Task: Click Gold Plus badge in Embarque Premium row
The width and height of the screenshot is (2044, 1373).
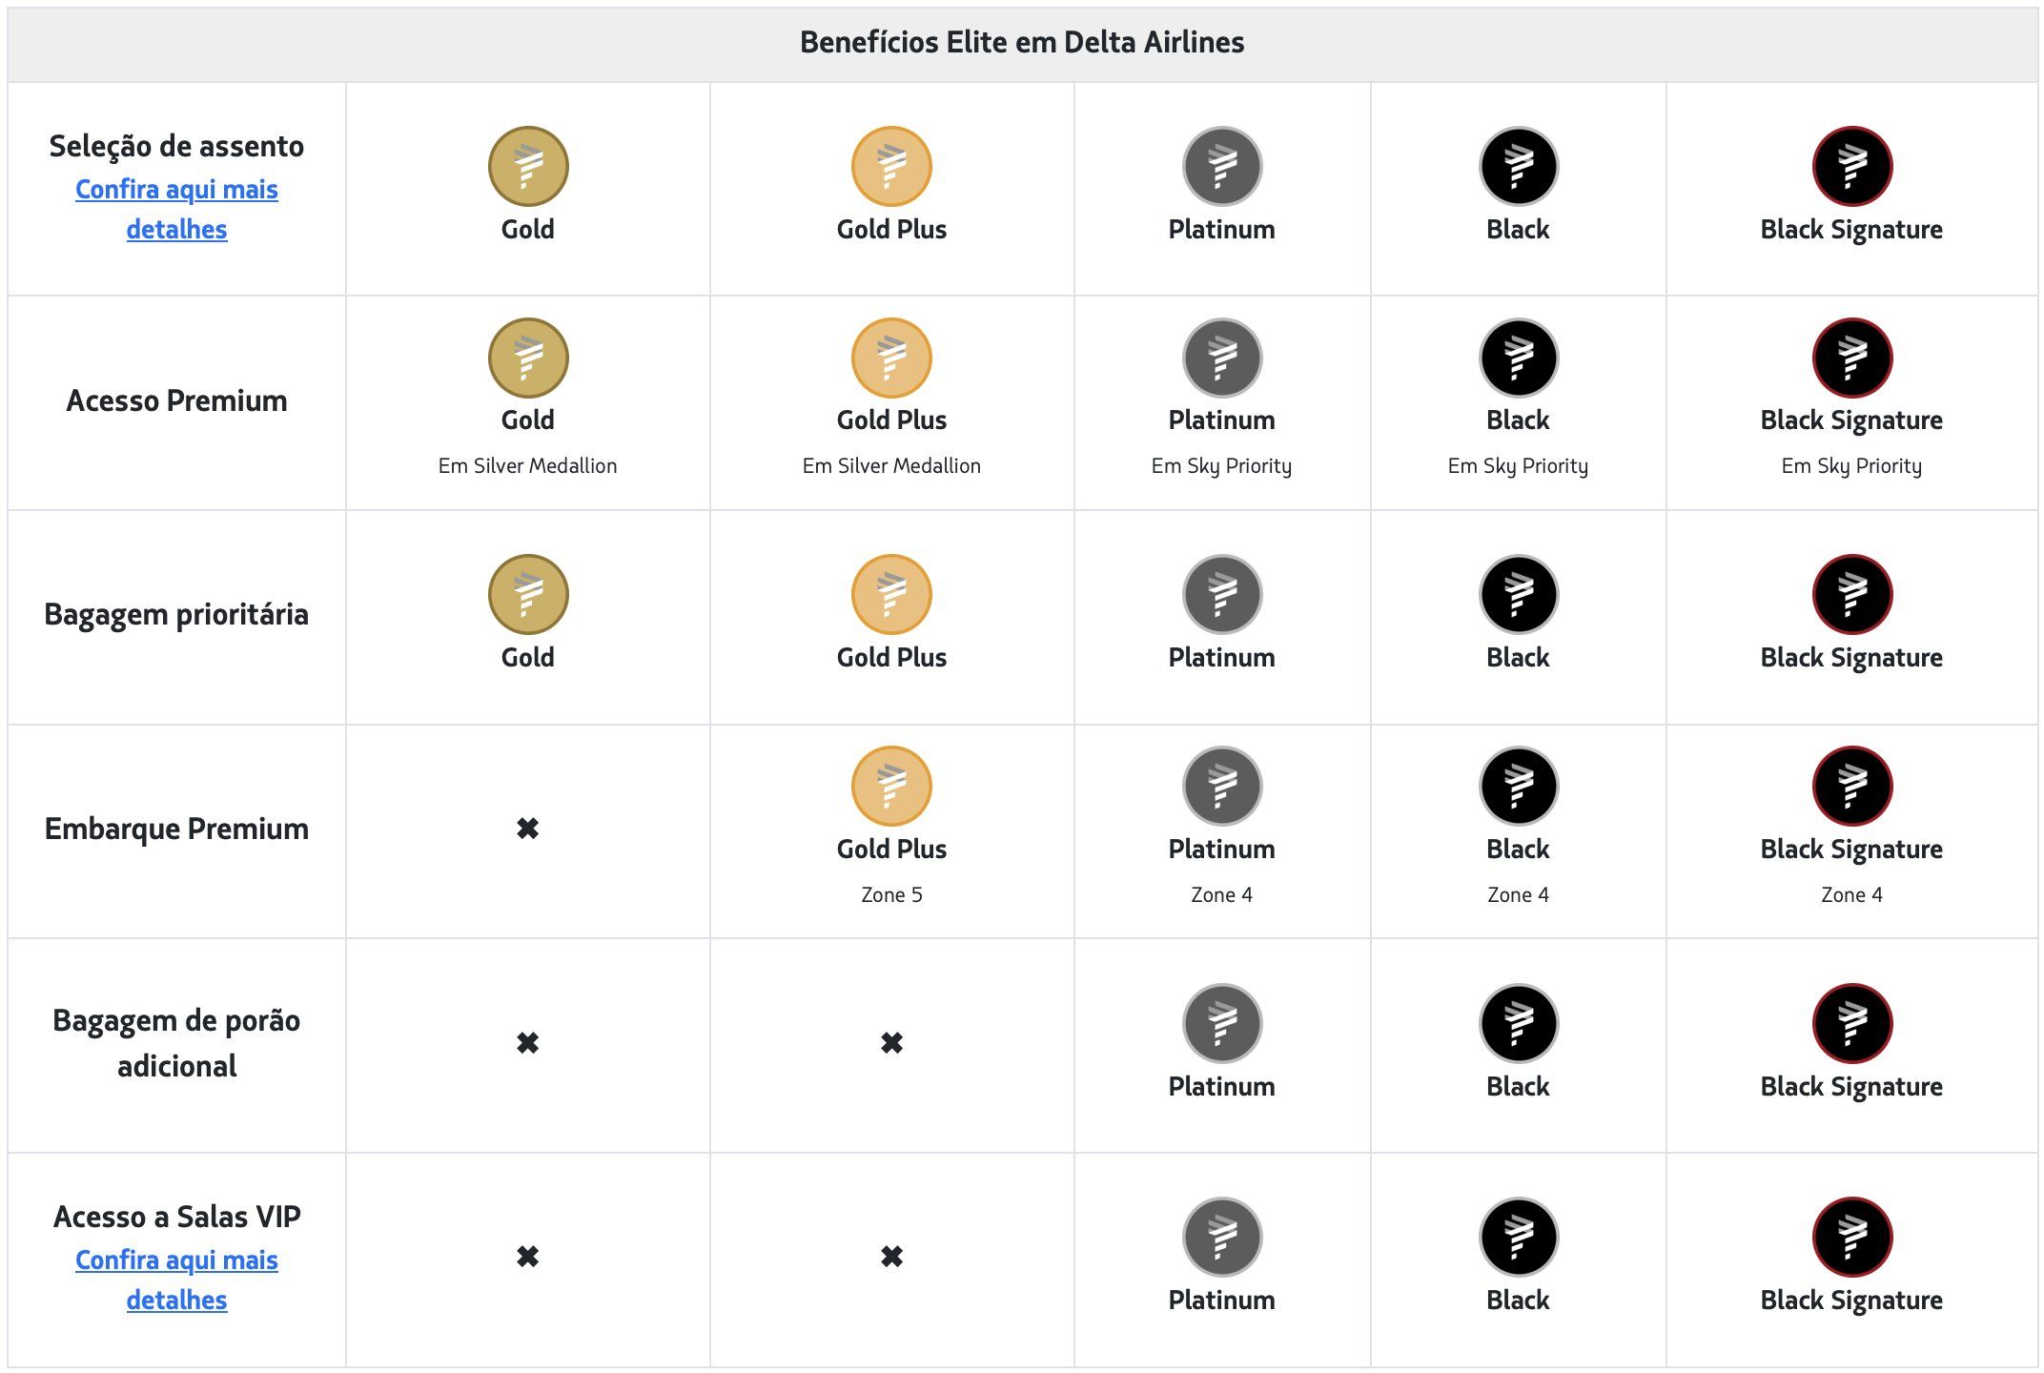Action: click(891, 787)
